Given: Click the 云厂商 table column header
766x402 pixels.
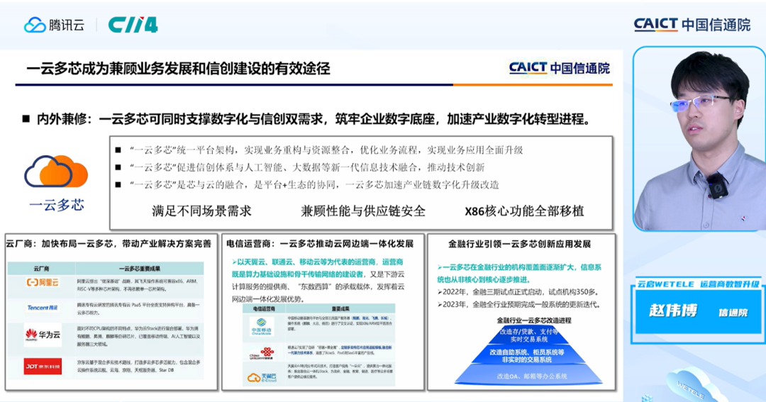Looking at the screenshot, I should [x=42, y=269].
